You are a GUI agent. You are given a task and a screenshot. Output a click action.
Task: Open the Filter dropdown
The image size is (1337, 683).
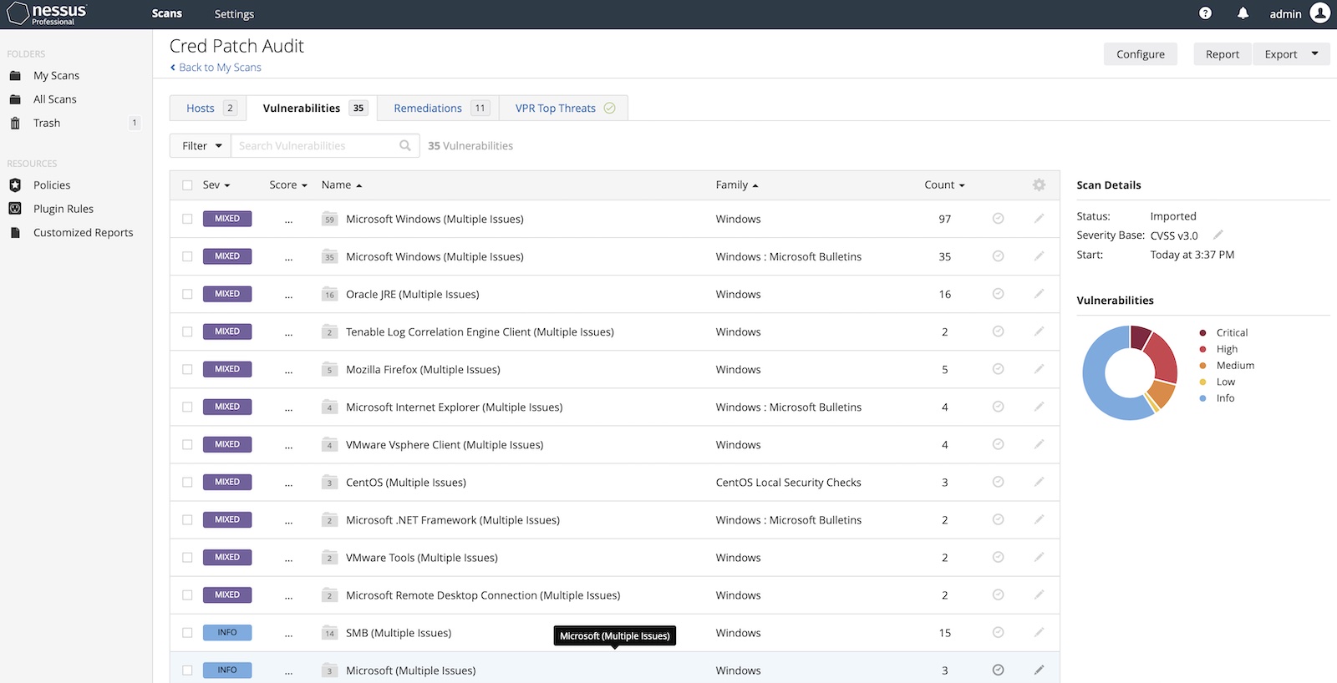201,145
